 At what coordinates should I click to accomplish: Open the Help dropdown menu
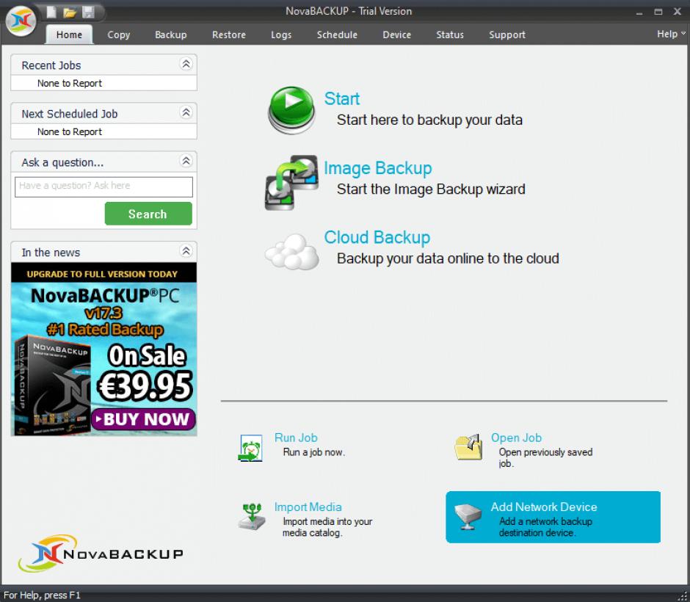pos(671,34)
